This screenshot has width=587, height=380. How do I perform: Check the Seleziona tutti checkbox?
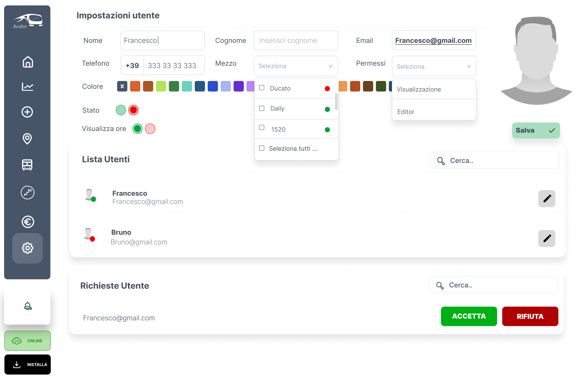pos(262,148)
